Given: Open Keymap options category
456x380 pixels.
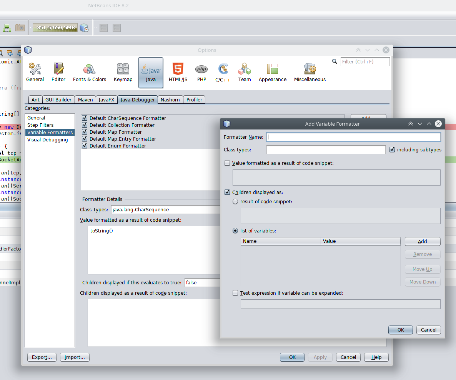Looking at the screenshot, I should pyautogui.click(x=123, y=73).
